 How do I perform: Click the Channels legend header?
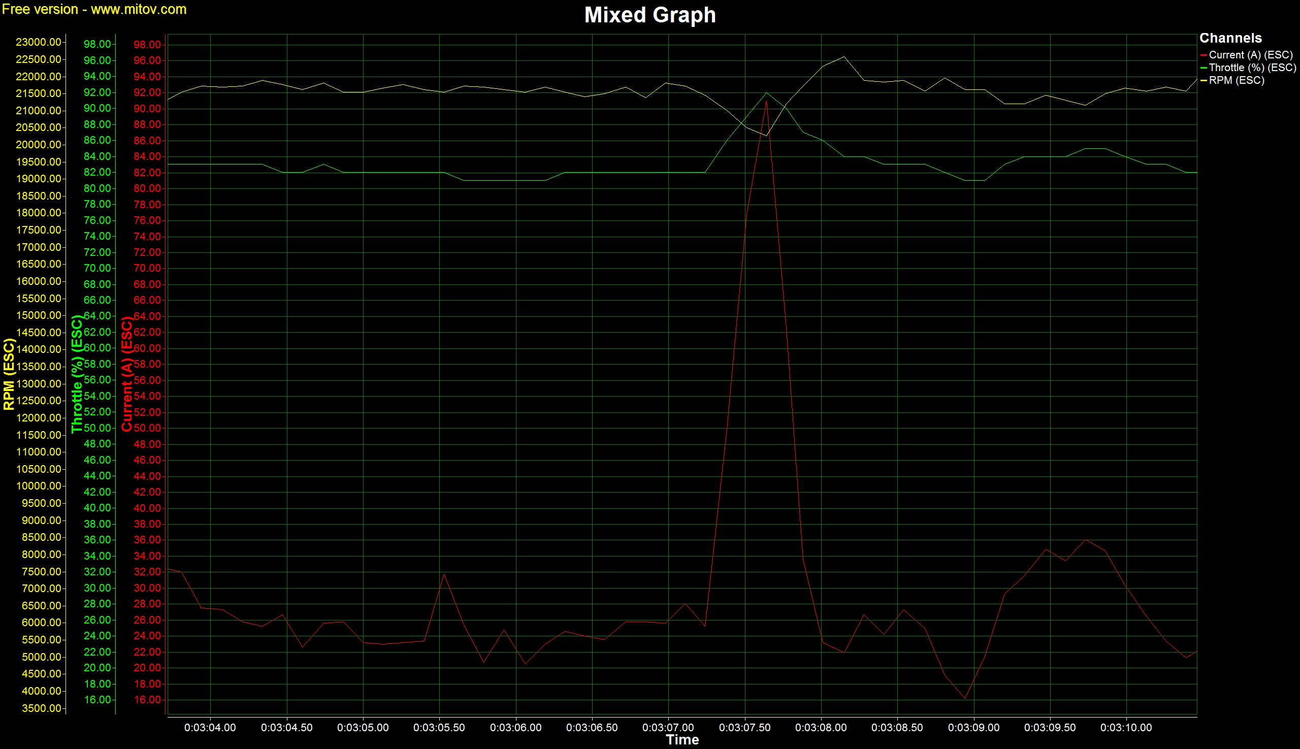(x=1230, y=38)
